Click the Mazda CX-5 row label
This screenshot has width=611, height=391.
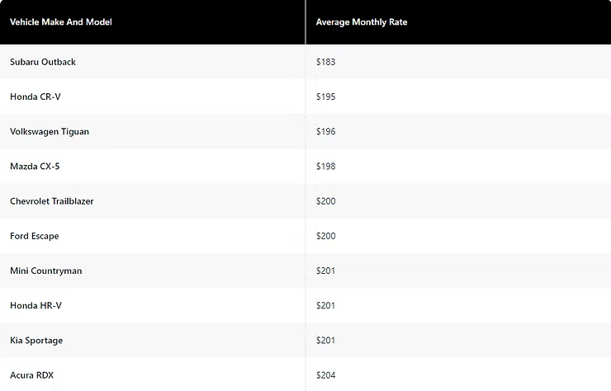click(x=35, y=167)
